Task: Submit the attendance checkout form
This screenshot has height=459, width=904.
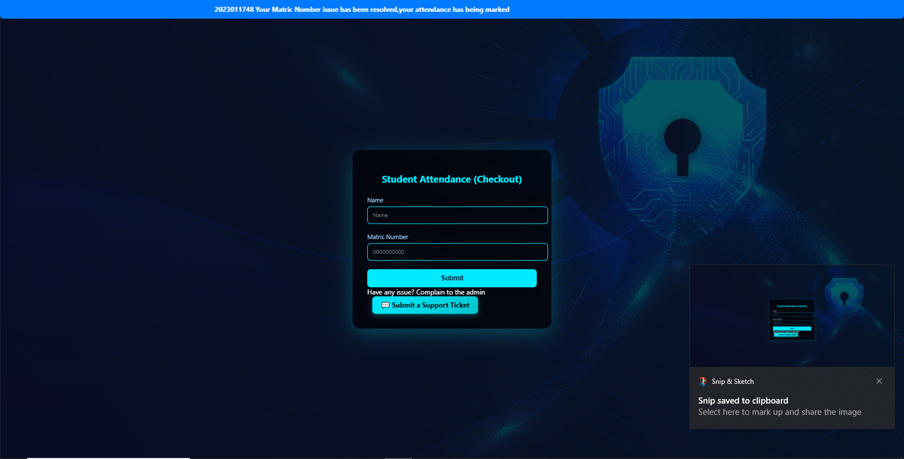Action: 452,278
